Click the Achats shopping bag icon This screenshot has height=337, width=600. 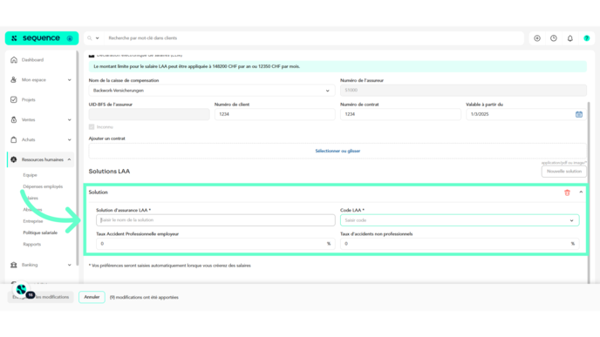coord(14,140)
